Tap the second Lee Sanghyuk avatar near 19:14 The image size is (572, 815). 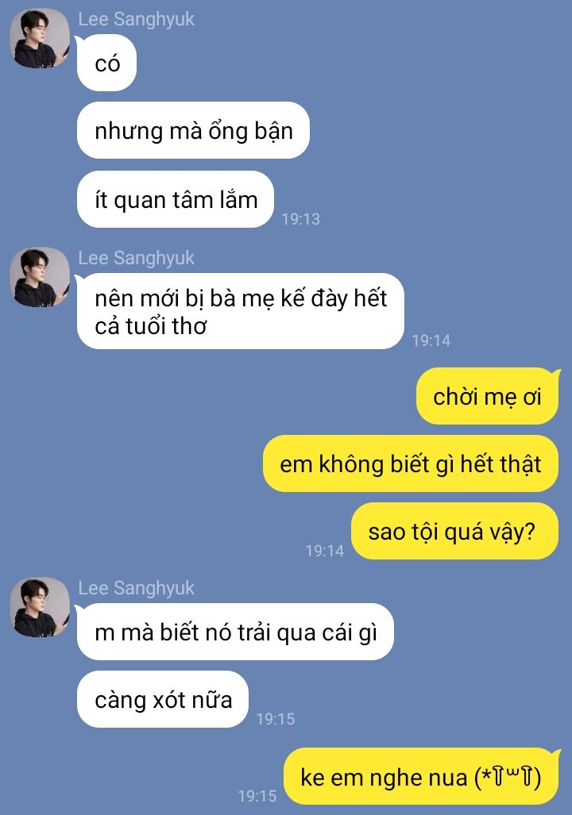tap(40, 277)
